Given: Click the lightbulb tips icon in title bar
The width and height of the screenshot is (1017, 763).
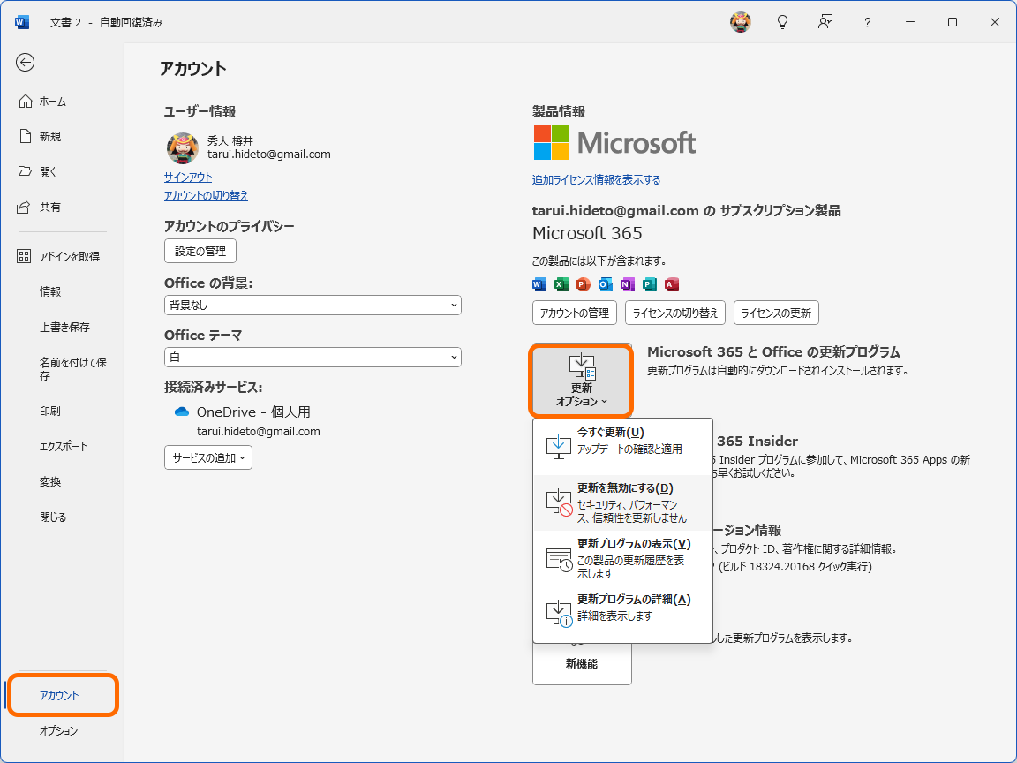Looking at the screenshot, I should point(782,21).
